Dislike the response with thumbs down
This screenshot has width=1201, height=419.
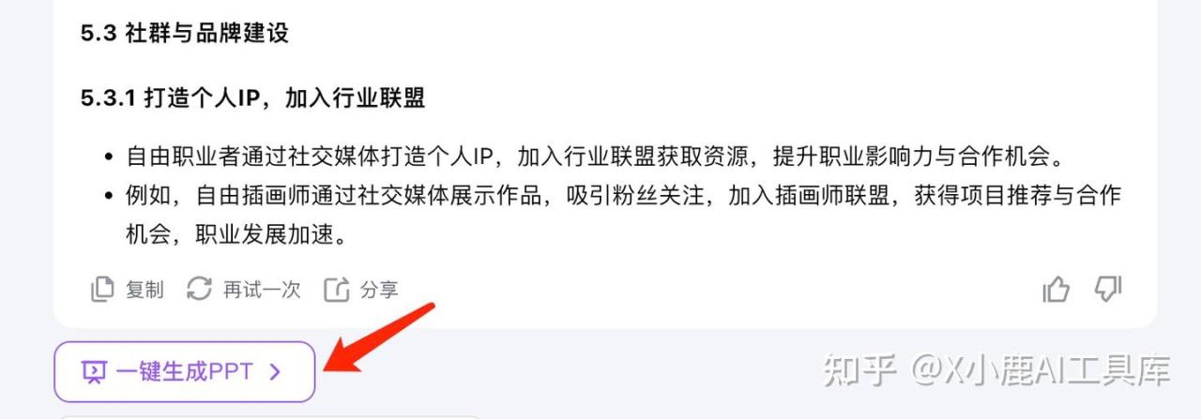tap(1108, 289)
